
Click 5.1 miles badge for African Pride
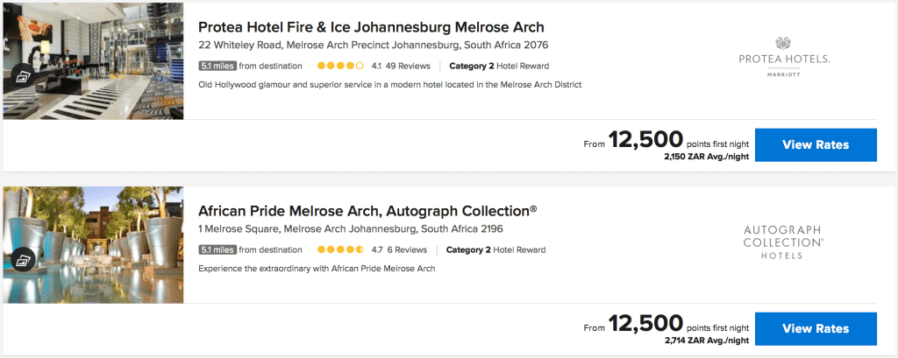point(217,249)
